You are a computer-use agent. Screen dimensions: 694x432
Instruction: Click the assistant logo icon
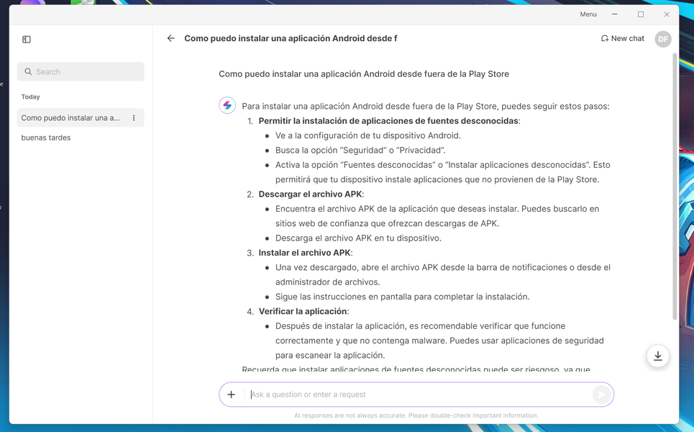click(227, 106)
